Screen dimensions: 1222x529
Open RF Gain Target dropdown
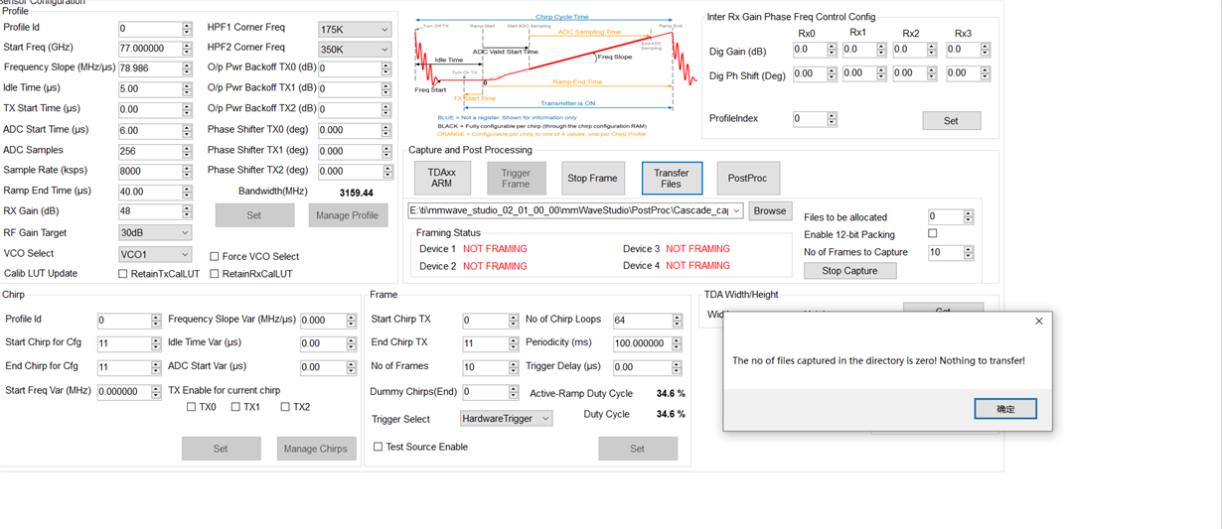point(155,233)
